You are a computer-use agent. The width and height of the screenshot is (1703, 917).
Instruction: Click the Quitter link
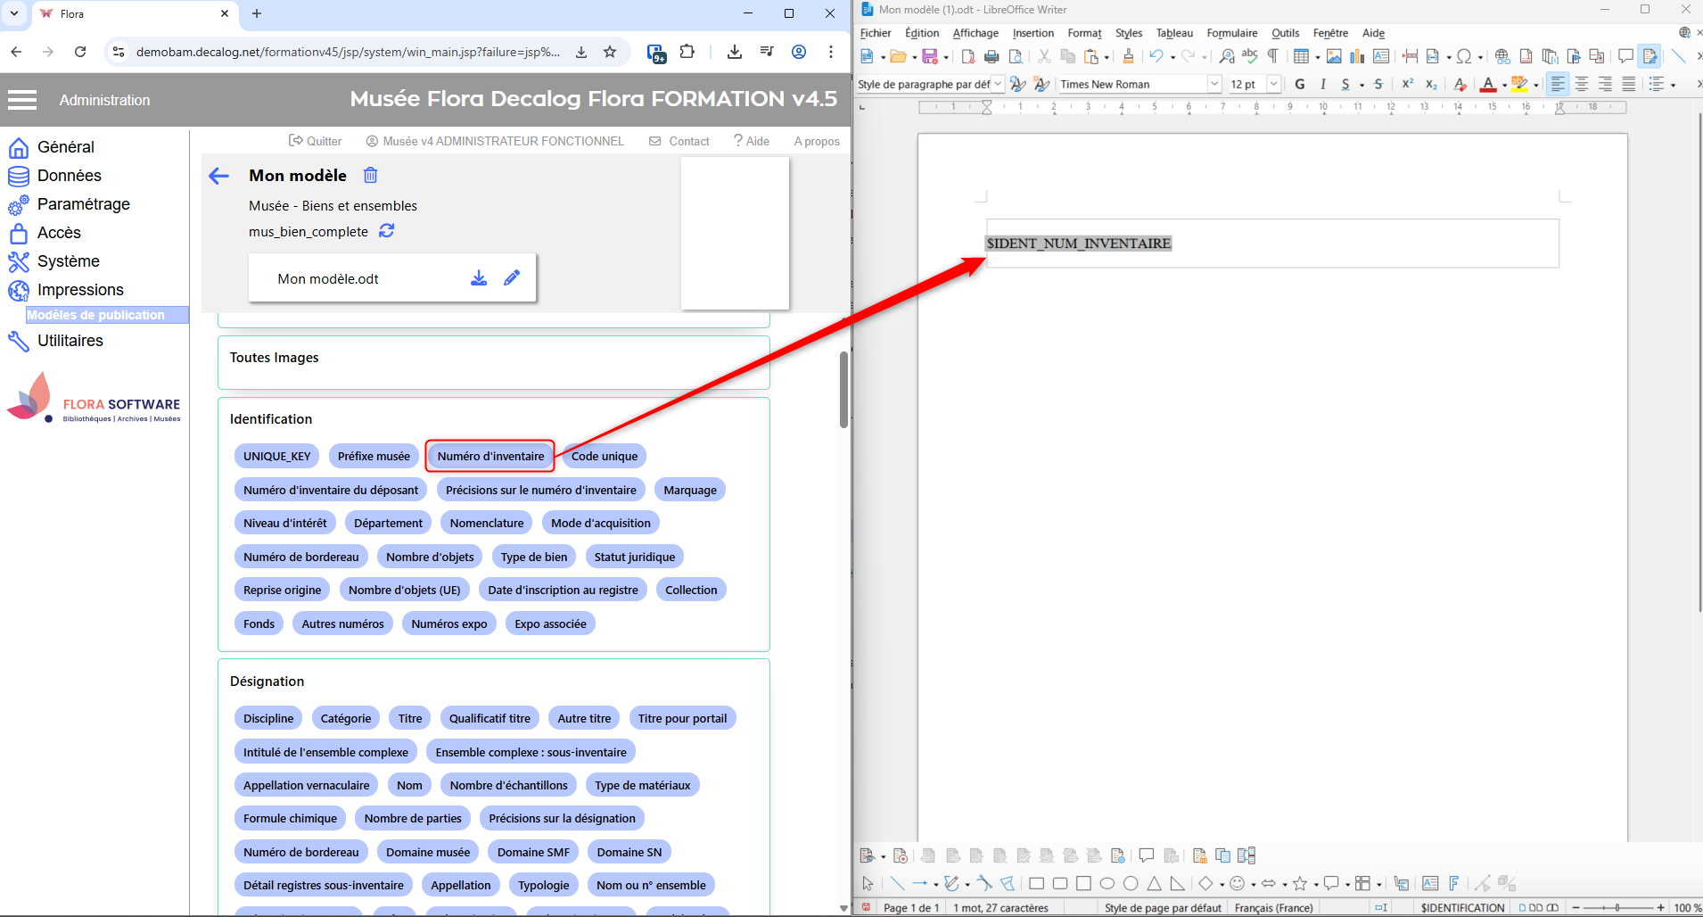click(x=316, y=141)
